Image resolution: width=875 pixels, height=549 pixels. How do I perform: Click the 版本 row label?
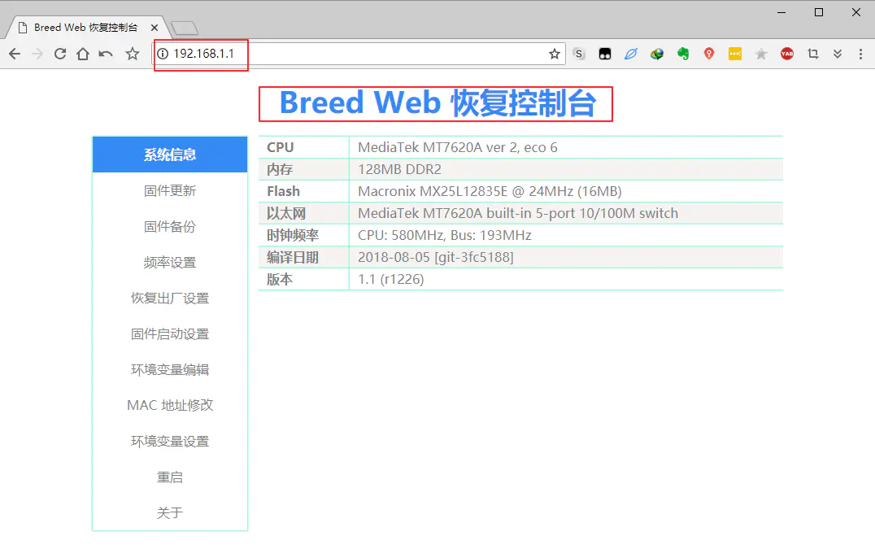click(280, 279)
